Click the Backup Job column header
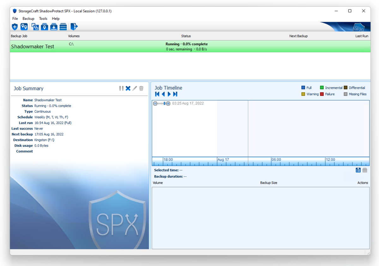379x266 pixels. coord(19,36)
